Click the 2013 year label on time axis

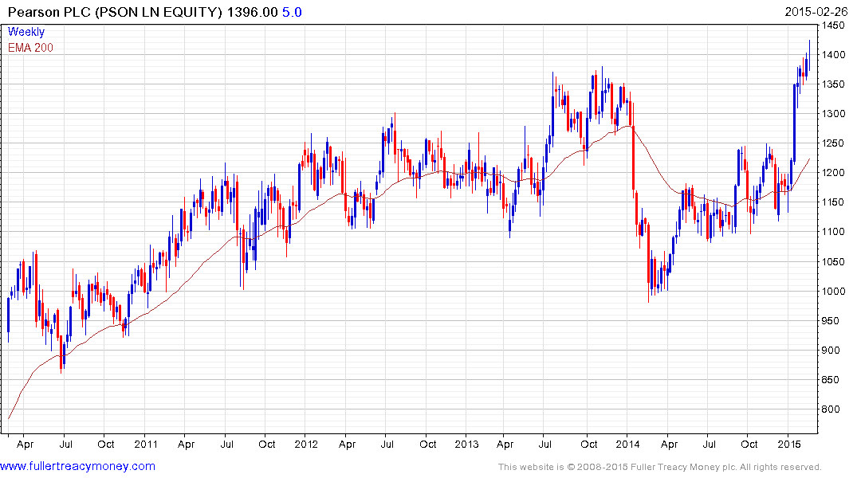pos(466,444)
